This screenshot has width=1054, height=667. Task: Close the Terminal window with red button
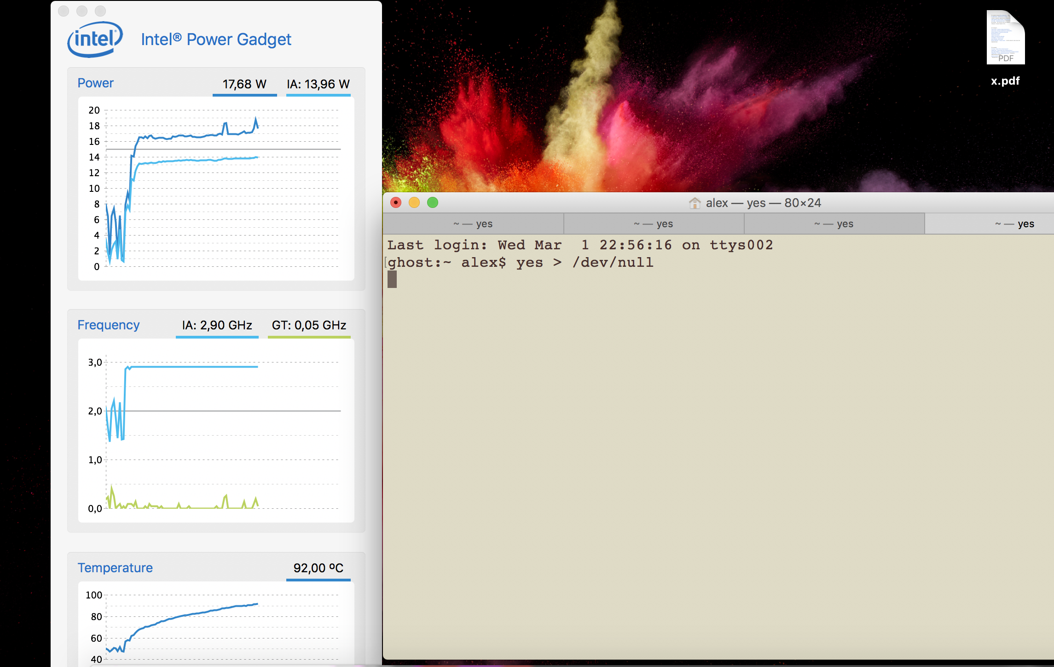pyautogui.click(x=396, y=202)
